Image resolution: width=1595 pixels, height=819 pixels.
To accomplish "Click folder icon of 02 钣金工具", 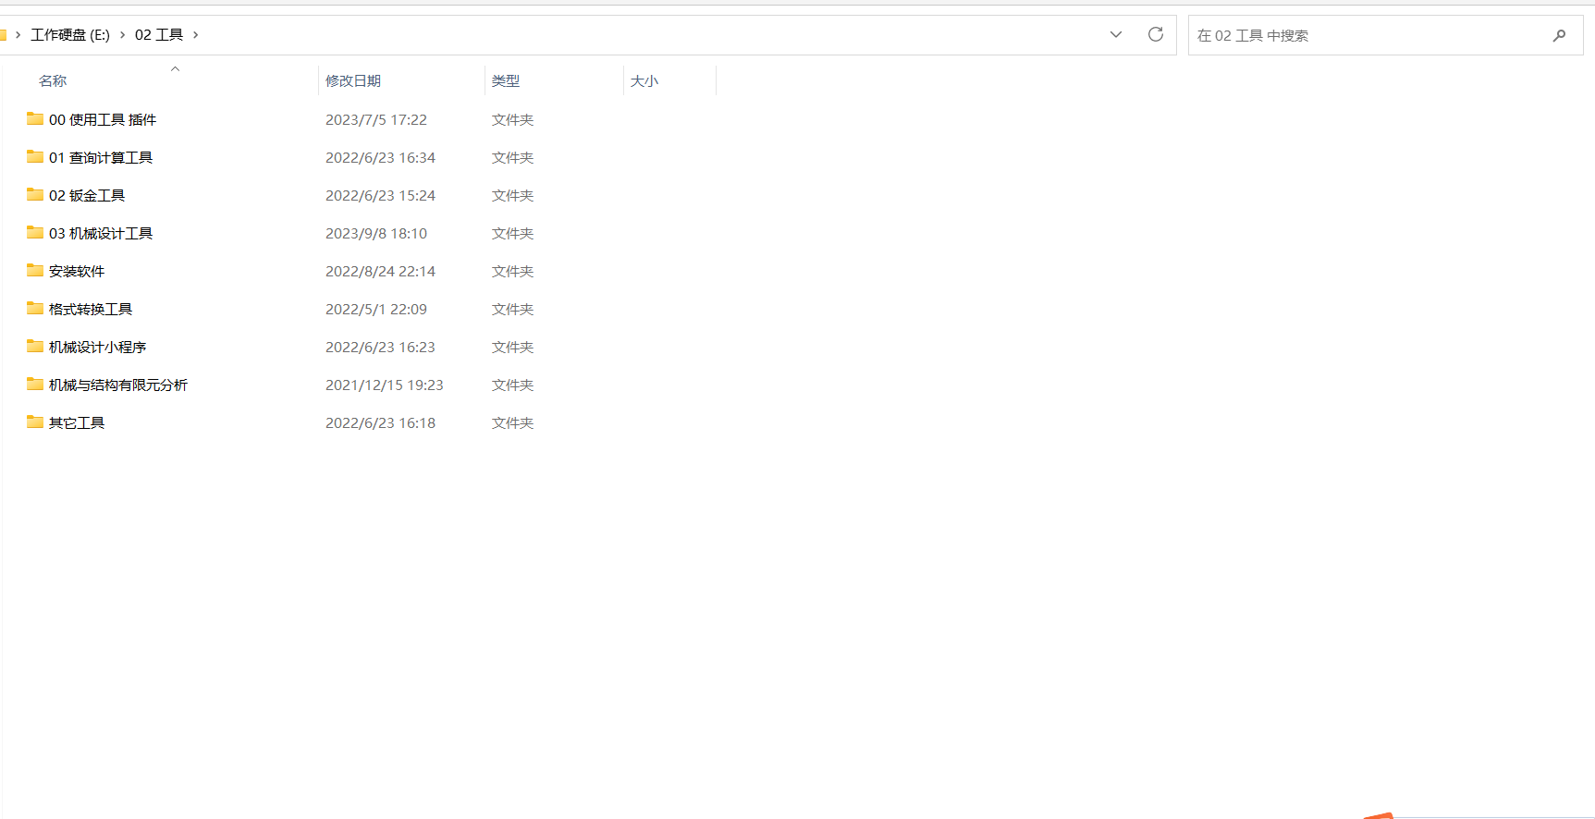I will pyautogui.click(x=35, y=195).
